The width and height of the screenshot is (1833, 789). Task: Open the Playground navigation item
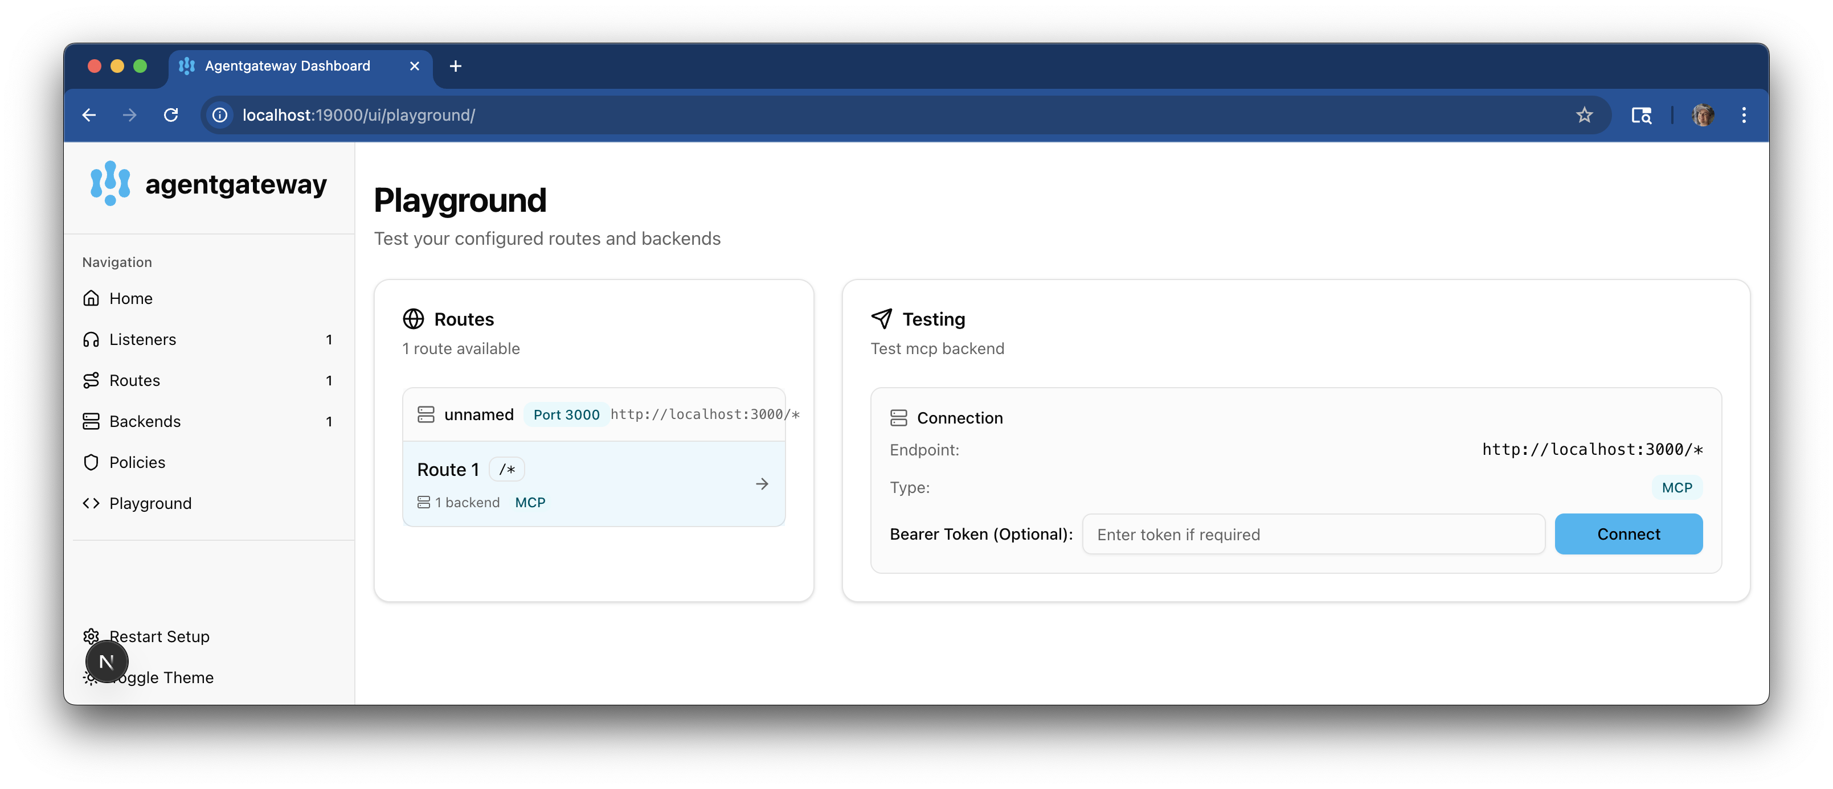click(208, 503)
